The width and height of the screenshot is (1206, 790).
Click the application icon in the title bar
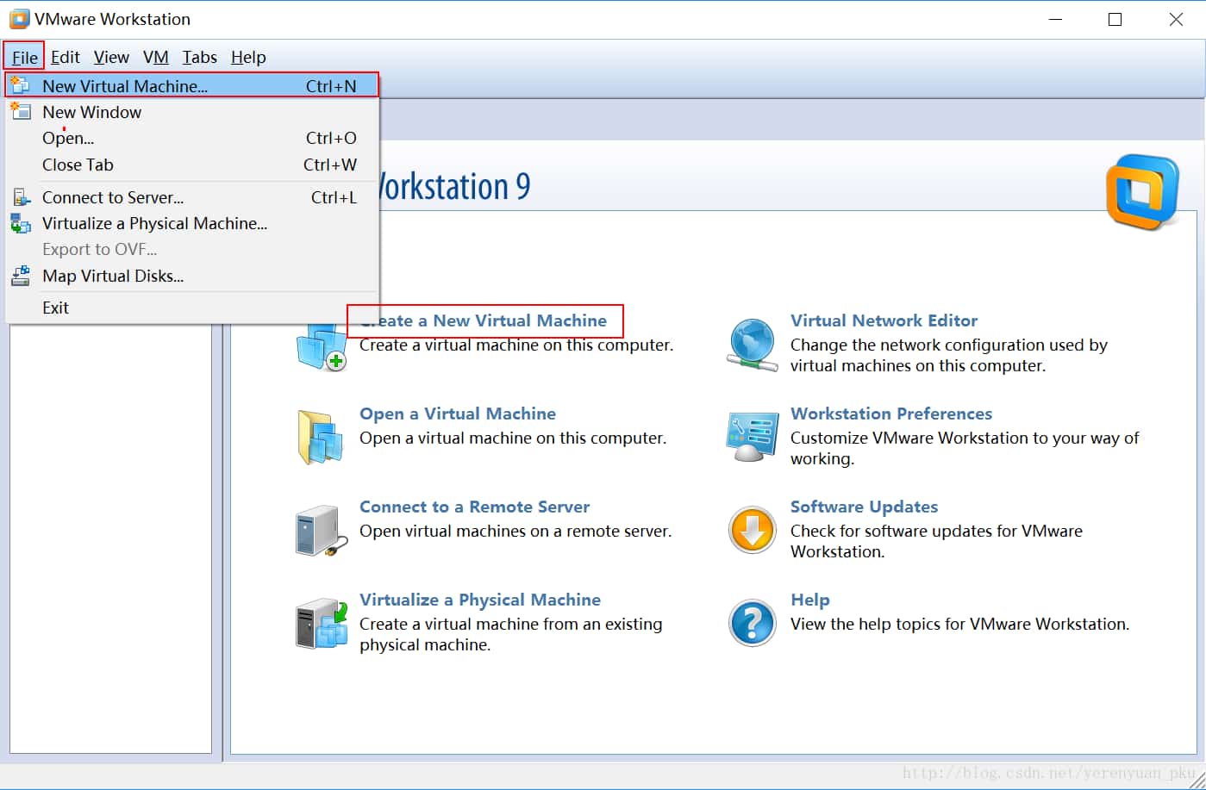[19, 18]
